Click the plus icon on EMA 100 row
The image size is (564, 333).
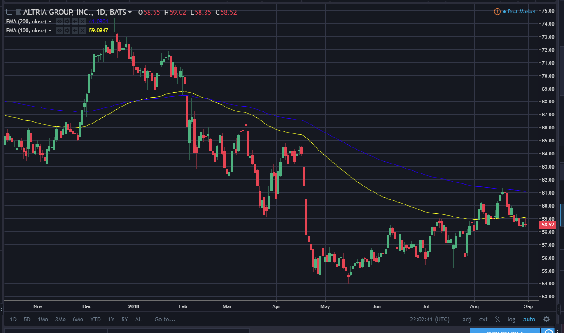coord(75,31)
